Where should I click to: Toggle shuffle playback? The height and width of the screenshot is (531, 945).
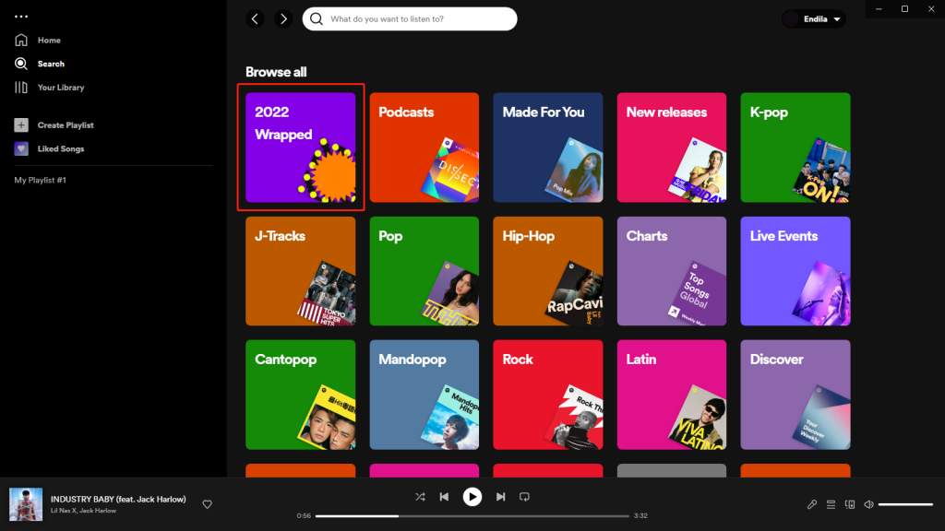click(x=420, y=497)
